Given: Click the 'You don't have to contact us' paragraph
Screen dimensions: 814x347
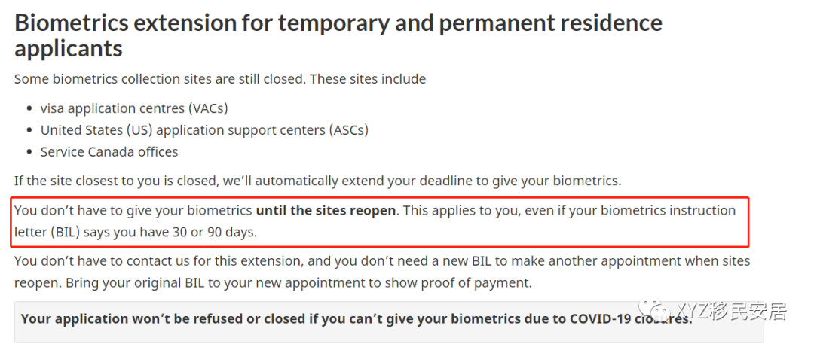Looking at the screenshot, I should (382, 272).
